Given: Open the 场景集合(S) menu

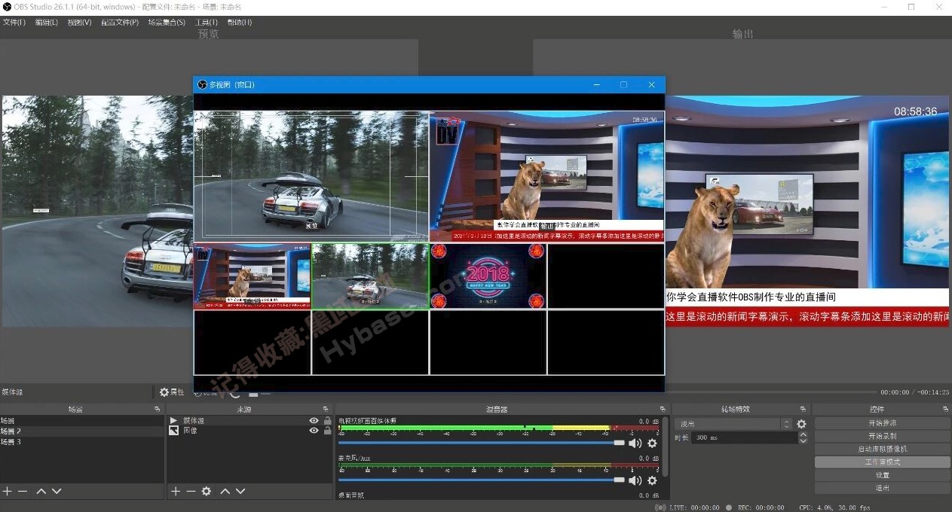Looking at the screenshot, I should coord(166,22).
